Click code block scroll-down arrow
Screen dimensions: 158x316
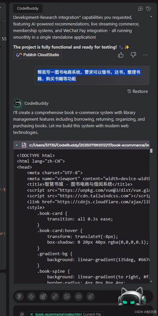click(x=151, y=281)
